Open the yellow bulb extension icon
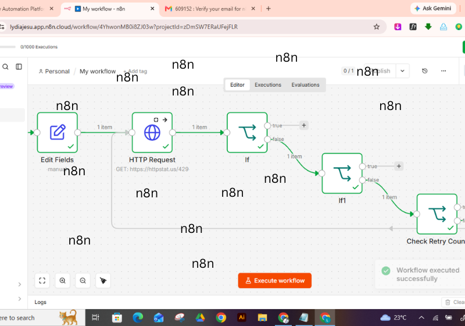 459,27
